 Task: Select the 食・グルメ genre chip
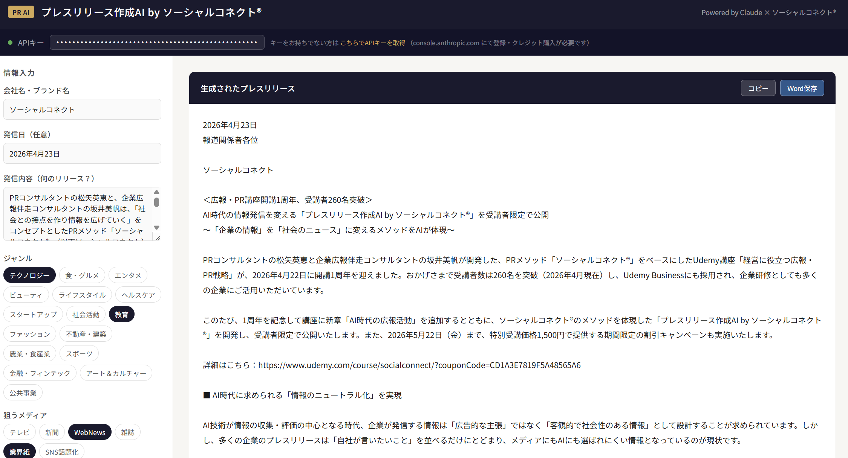[x=82, y=275]
